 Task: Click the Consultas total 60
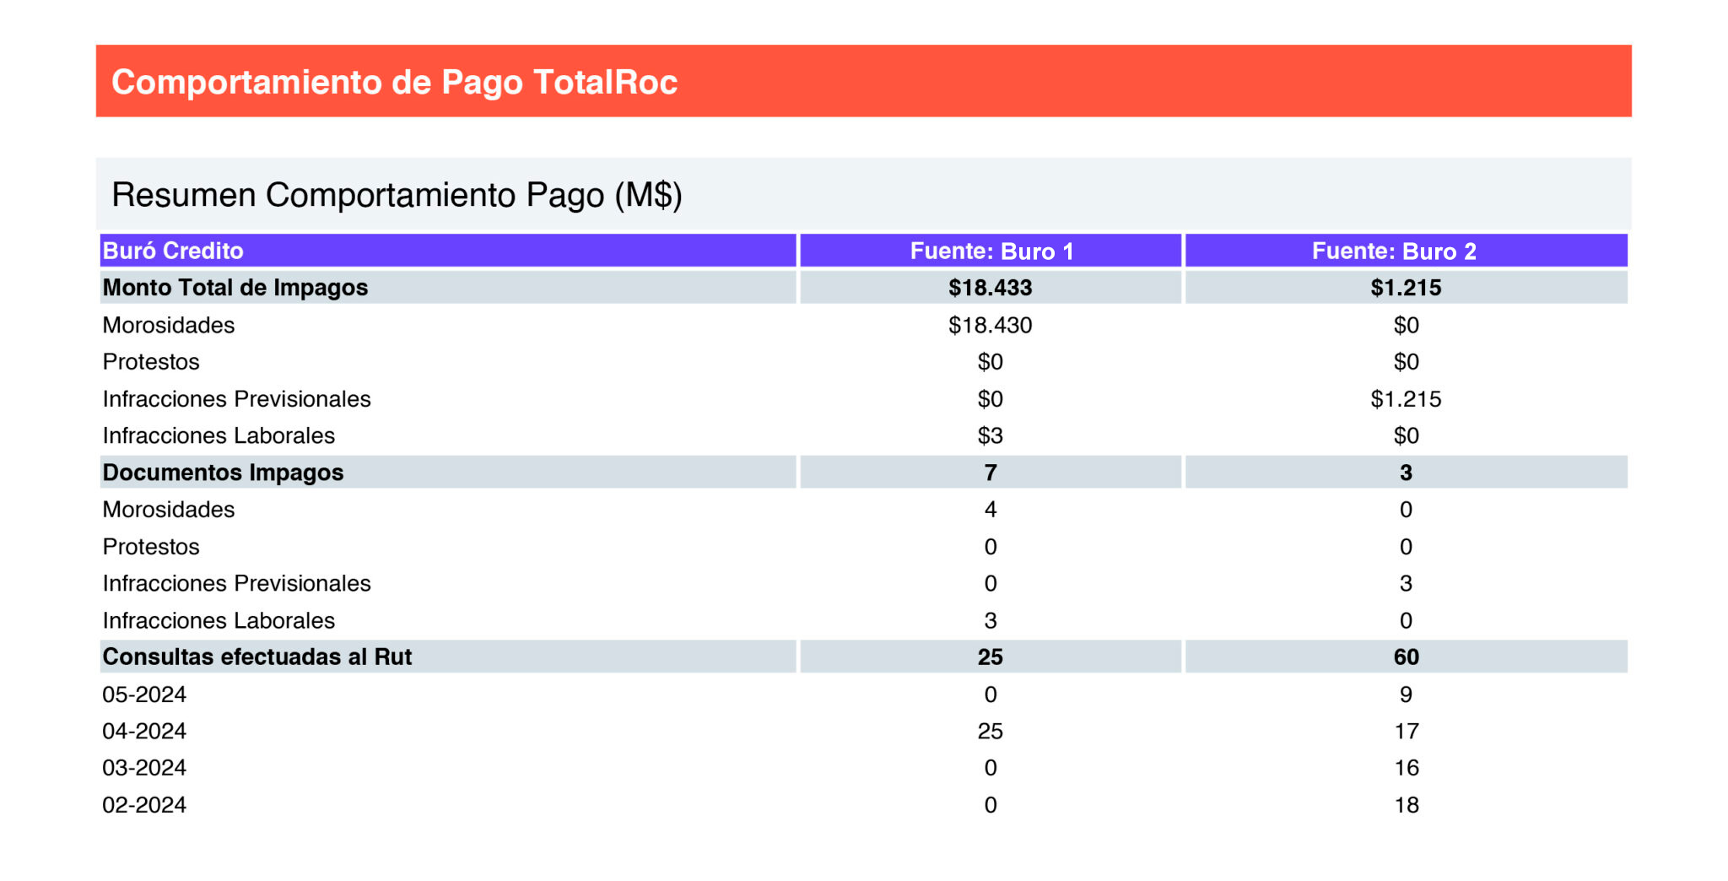(1406, 657)
